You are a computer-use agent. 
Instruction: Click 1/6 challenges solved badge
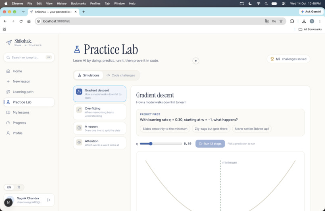[x=289, y=59]
